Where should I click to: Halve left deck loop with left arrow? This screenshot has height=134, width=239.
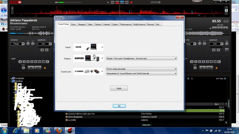tap(20, 62)
